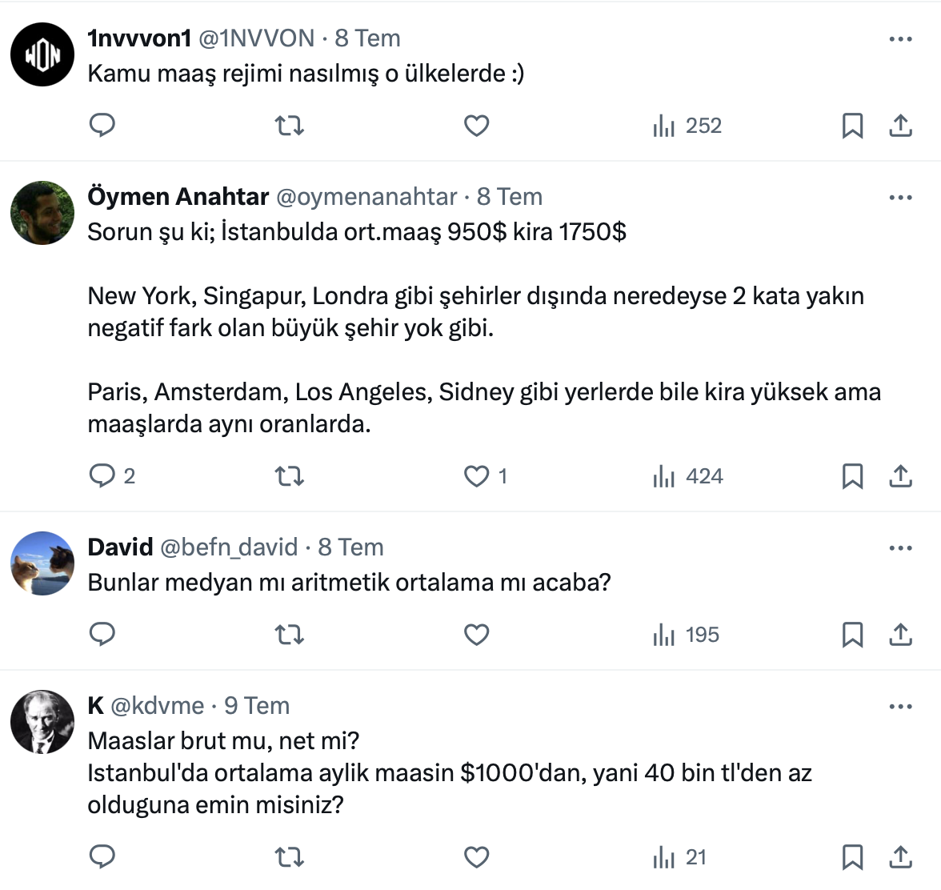Open more options for K's tweet

tap(900, 706)
